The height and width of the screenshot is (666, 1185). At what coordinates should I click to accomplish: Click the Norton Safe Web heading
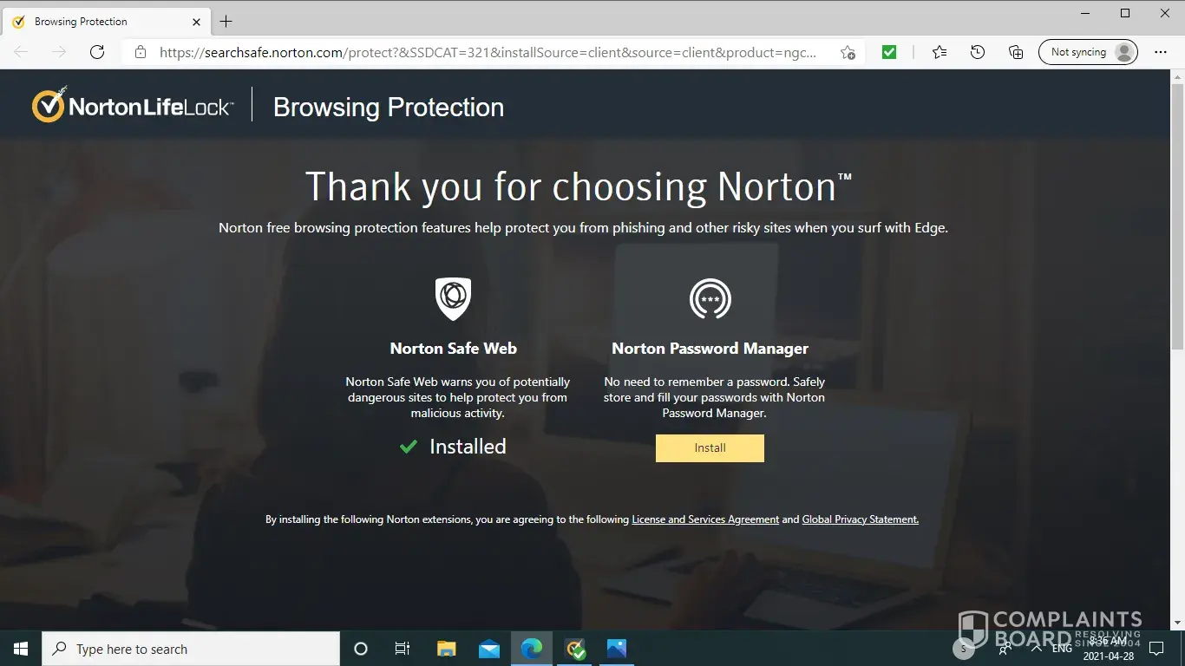[x=453, y=349]
